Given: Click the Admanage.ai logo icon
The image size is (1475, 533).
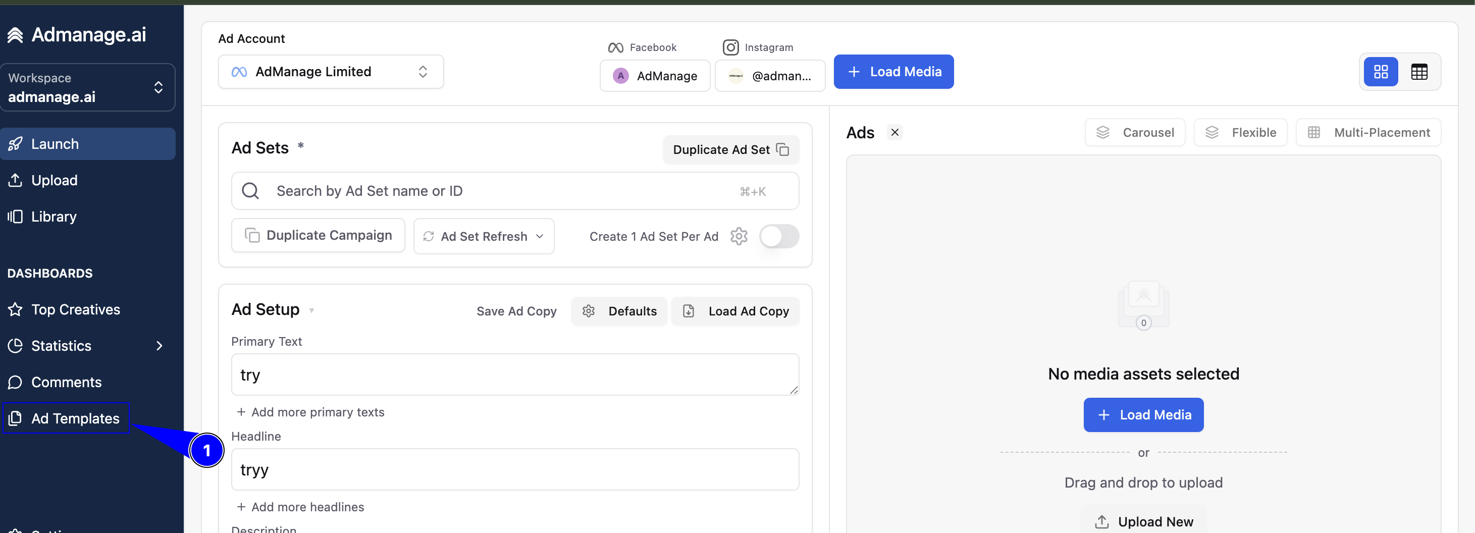Looking at the screenshot, I should click(x=16, y=35).
